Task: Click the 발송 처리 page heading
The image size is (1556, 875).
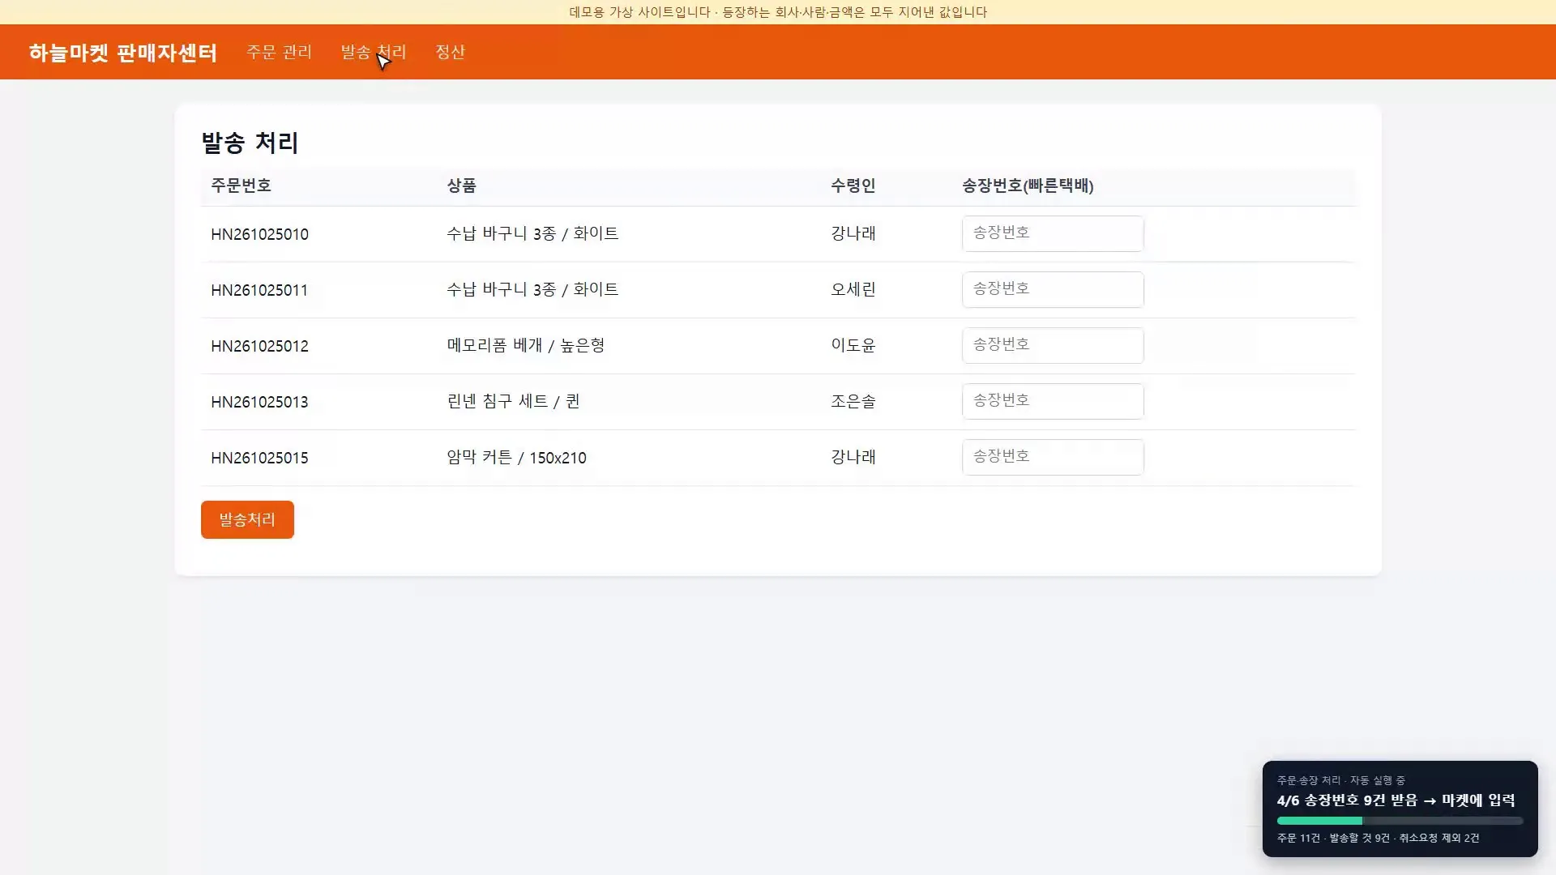Action: tap(250, 143)
